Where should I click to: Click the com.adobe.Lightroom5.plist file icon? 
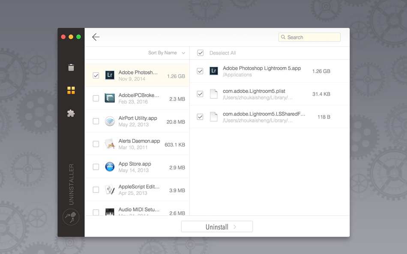tap(214, 94)
